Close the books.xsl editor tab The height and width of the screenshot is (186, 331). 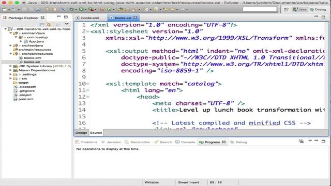135,18
